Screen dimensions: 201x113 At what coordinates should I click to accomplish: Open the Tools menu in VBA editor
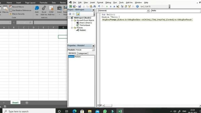click(121, 3)
